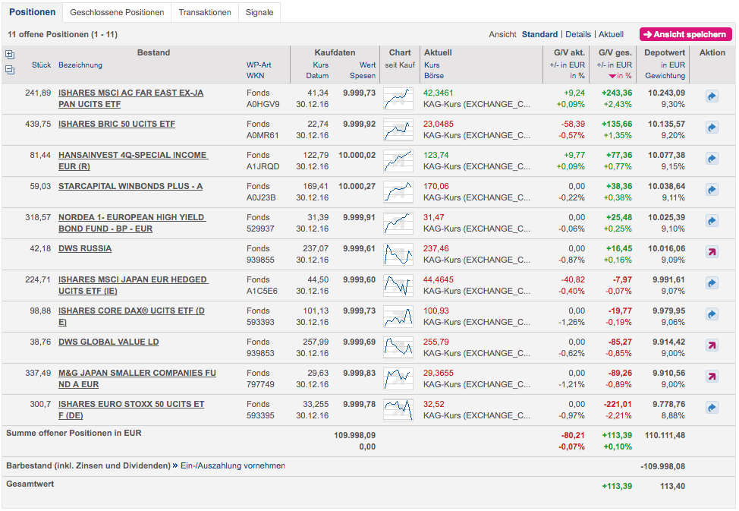Click action arrow for ISHARES CORE DAX
The width and height of the screenshot is (739, 511).
tap(712, 314)
